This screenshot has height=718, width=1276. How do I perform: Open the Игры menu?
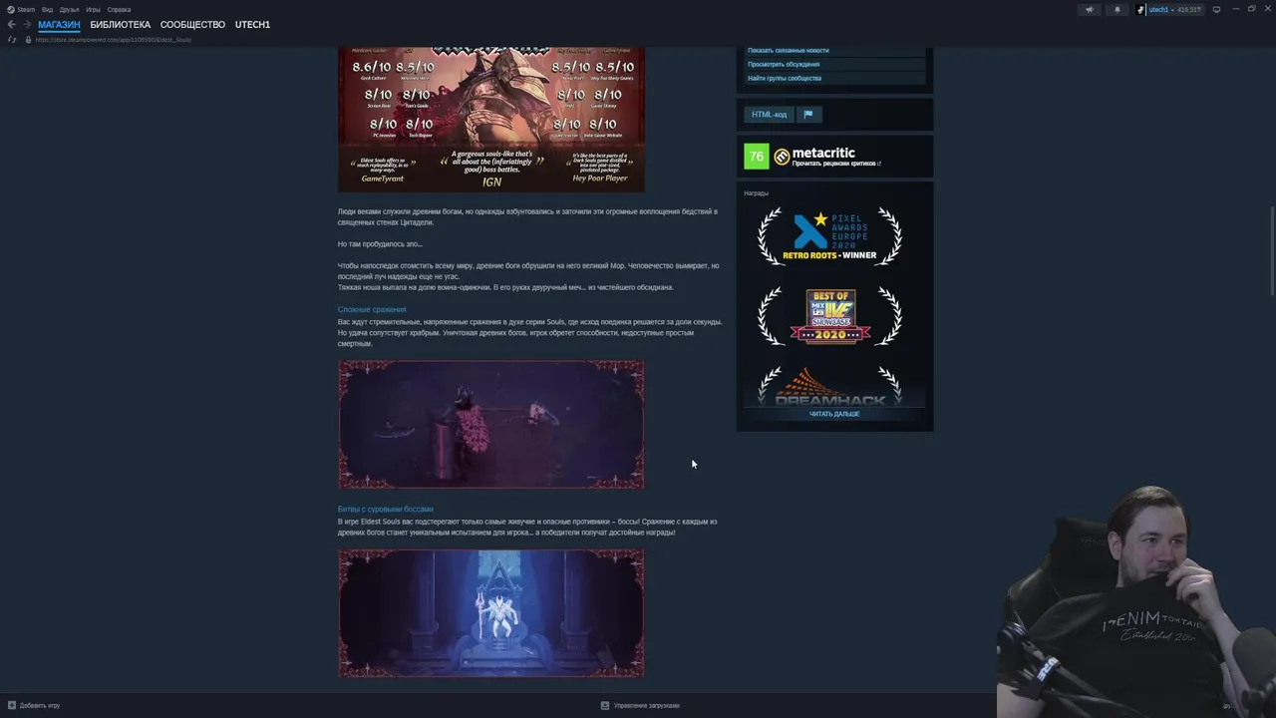(x=93, y=9)
